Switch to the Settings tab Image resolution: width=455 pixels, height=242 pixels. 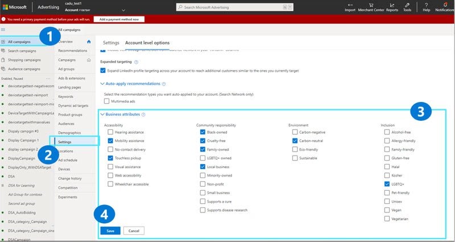click(111, 43)
